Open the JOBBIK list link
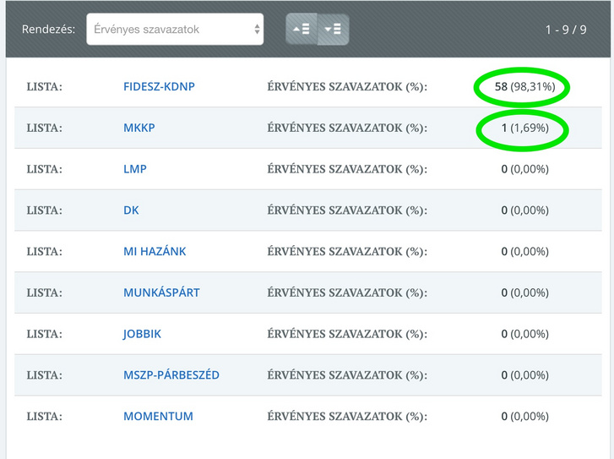 [142, 334]
